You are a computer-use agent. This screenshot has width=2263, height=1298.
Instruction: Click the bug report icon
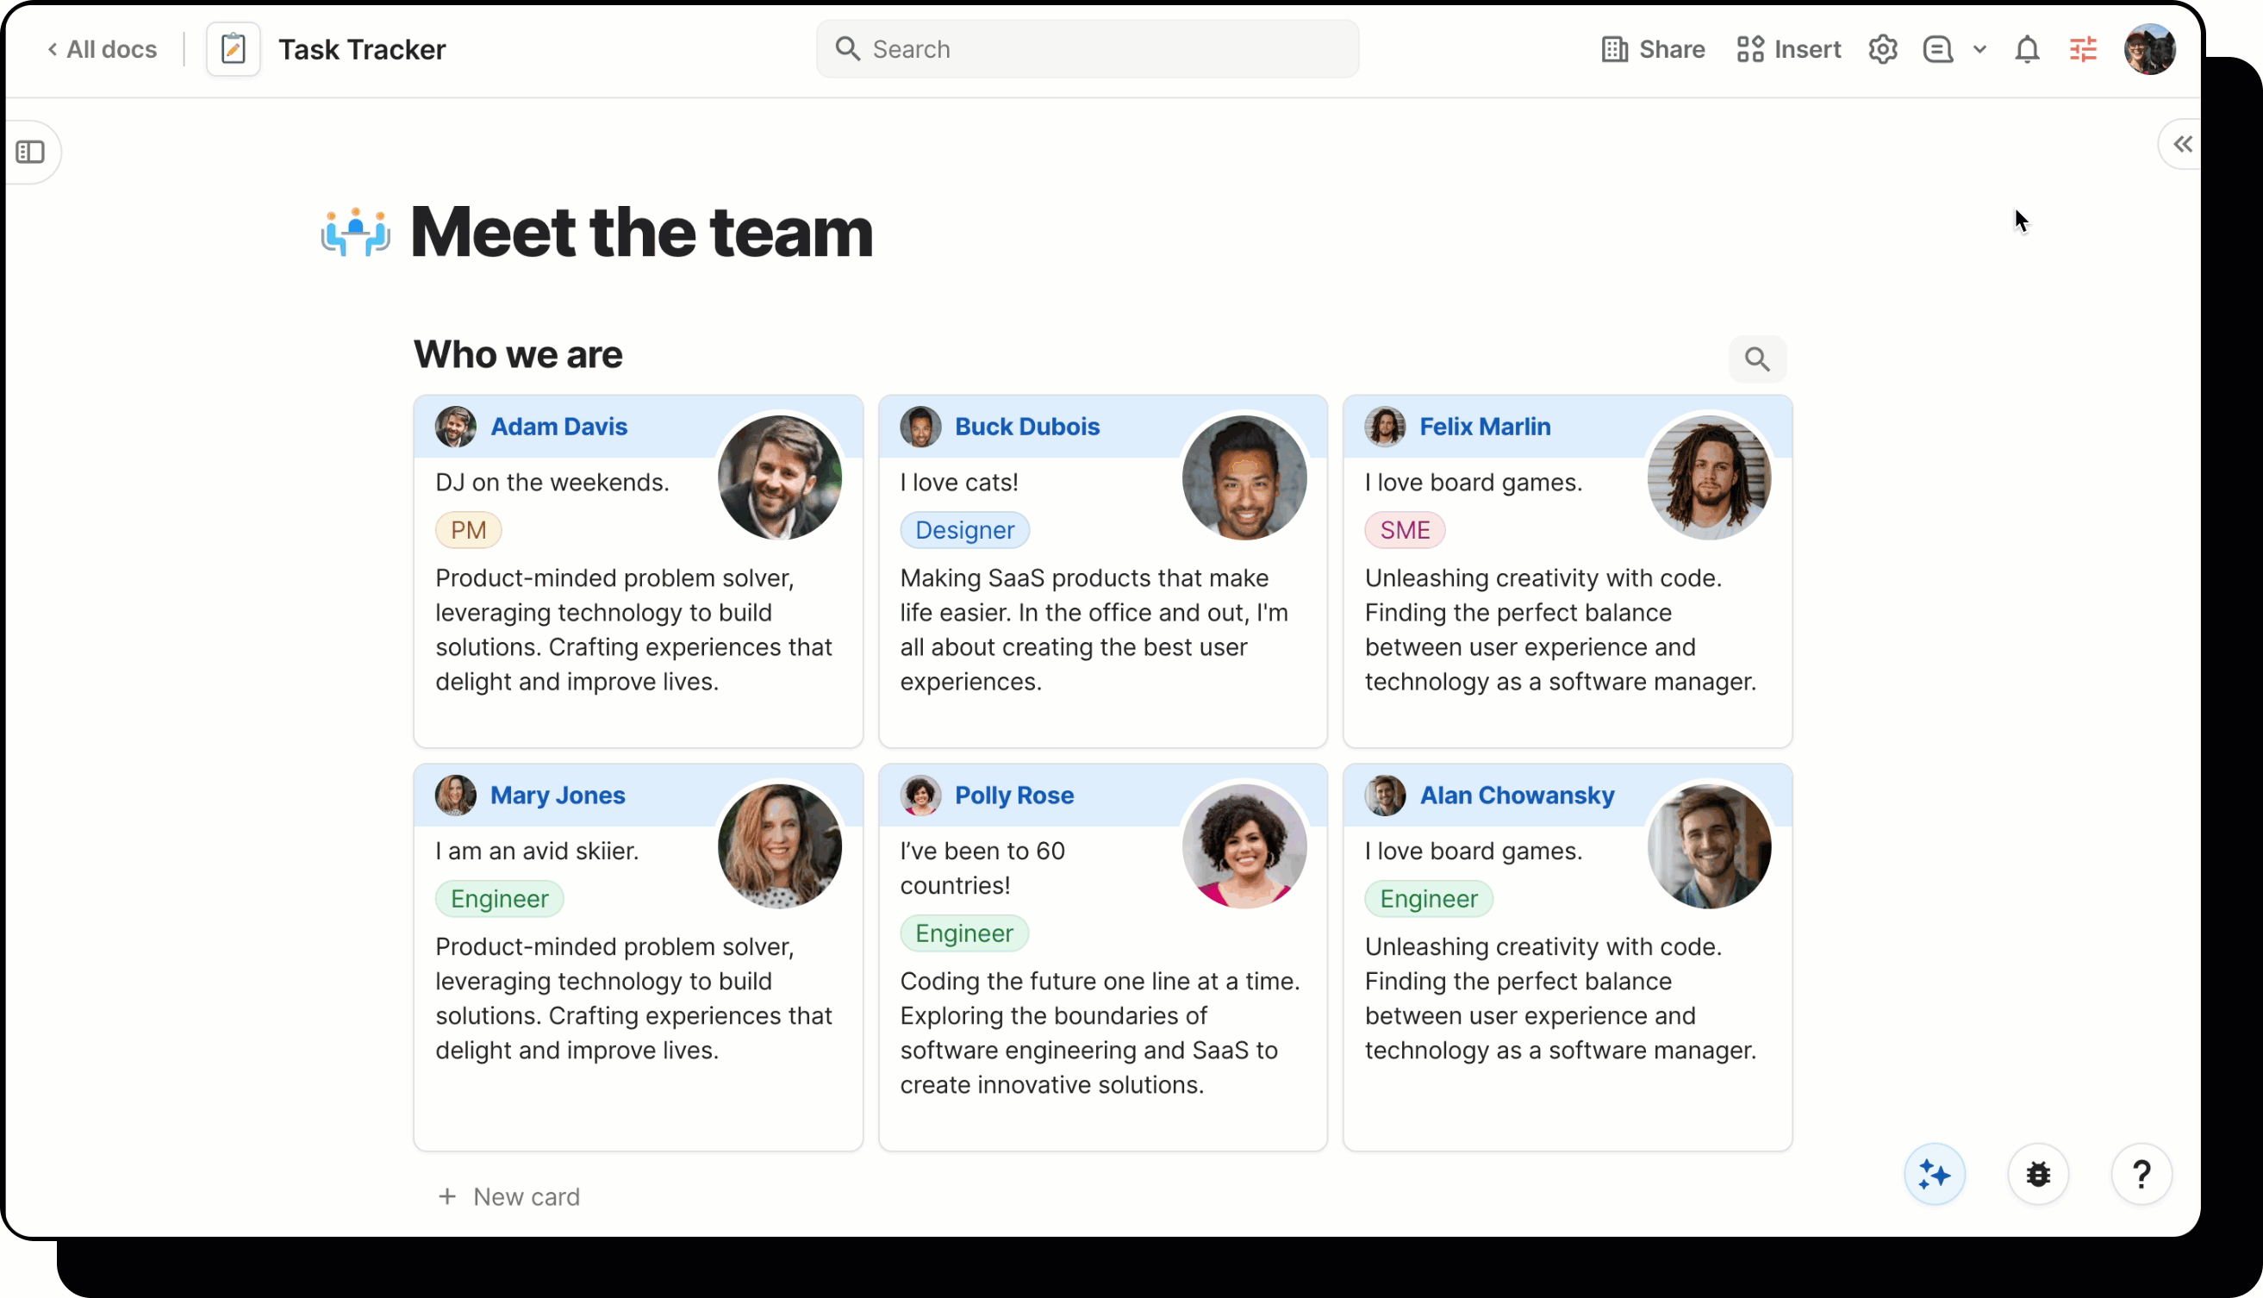2037,1174
